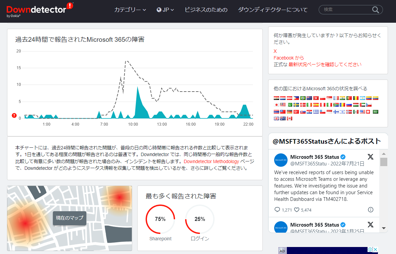
Task: Select the Brazil flag
Action: point(303,98)
